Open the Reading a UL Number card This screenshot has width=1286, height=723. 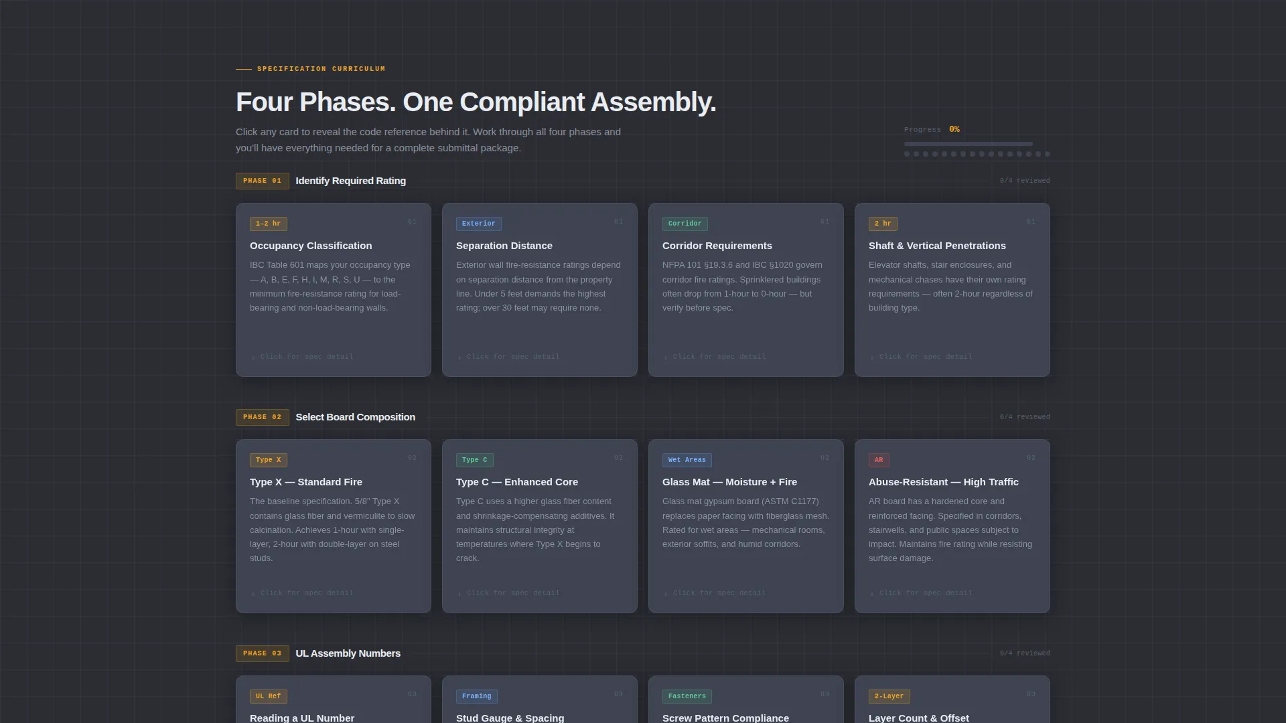pos(333,700)
